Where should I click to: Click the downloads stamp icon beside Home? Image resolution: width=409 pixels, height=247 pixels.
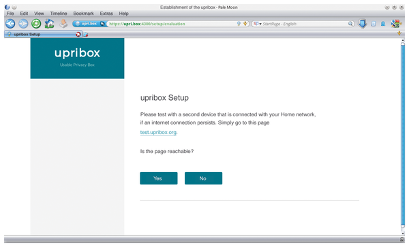pos(63,24)
